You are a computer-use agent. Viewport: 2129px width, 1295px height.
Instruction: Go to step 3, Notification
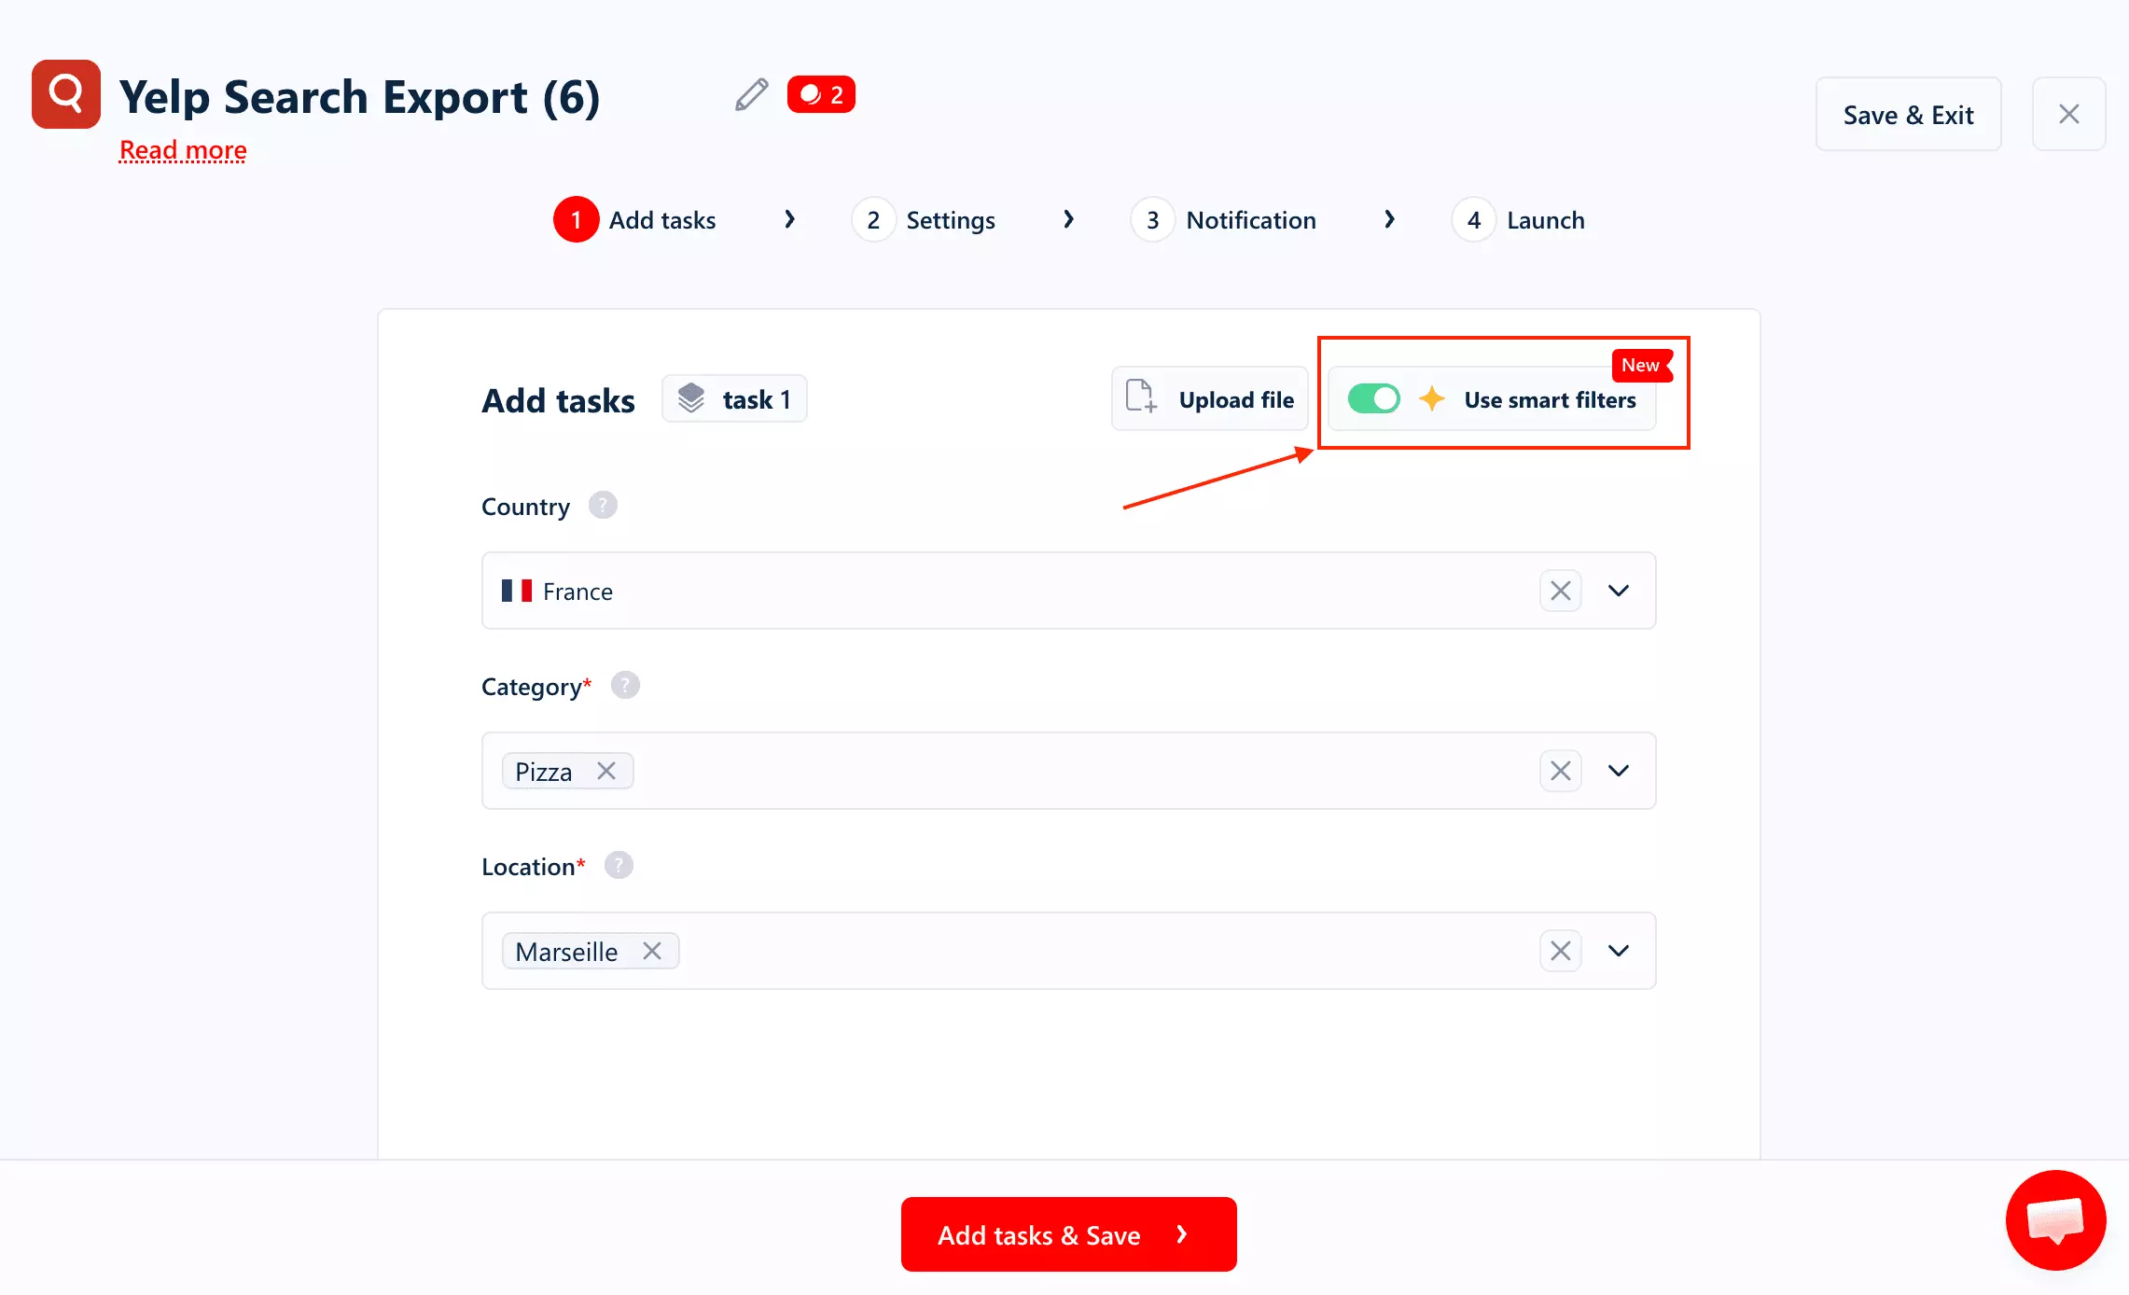click(x=1224, y=219)
